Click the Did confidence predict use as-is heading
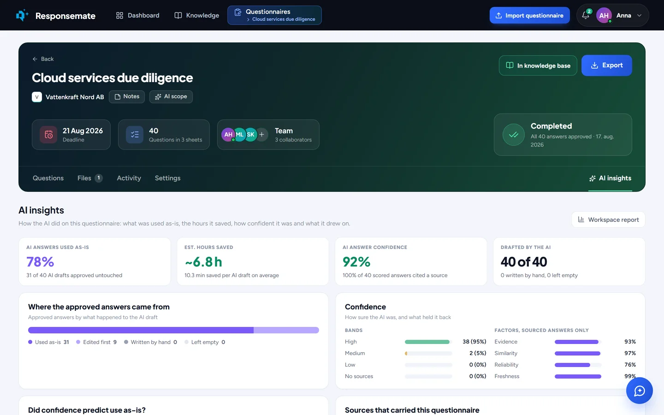The image size is (664, 415). 87,410
